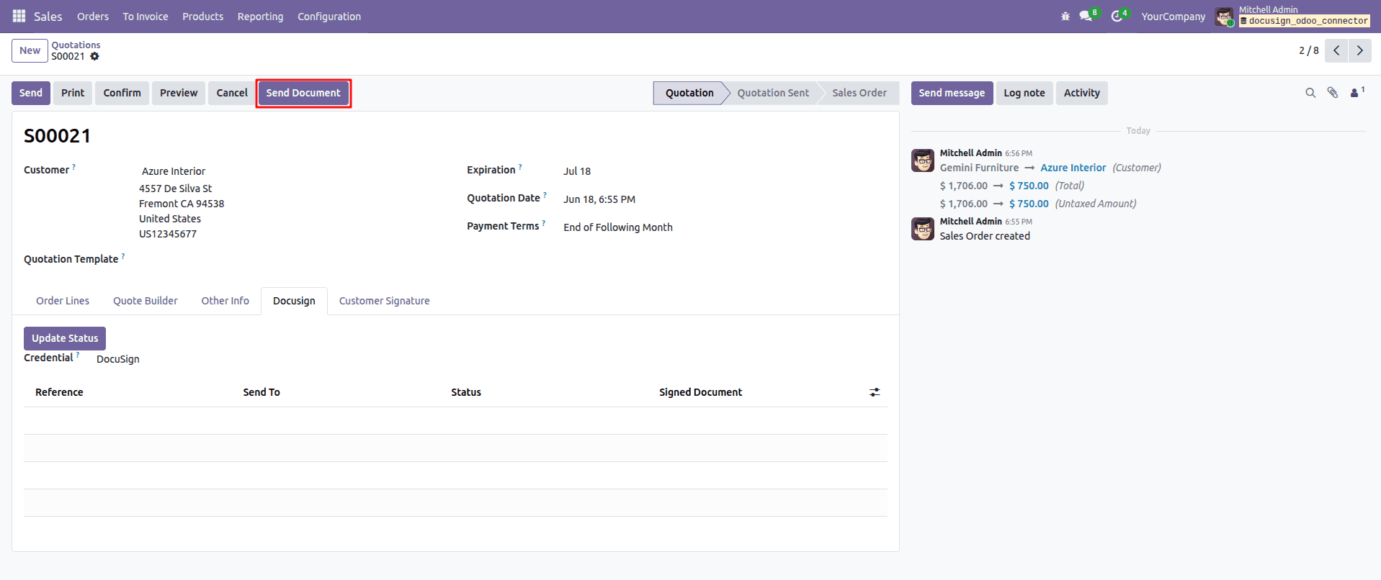Click avatar of 6:56 PM message
The height and width of the screenshot is (580, 1381).
coord(923,160)
